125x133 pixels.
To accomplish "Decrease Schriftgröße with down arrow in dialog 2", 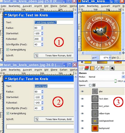I will (x=42, y=109).
